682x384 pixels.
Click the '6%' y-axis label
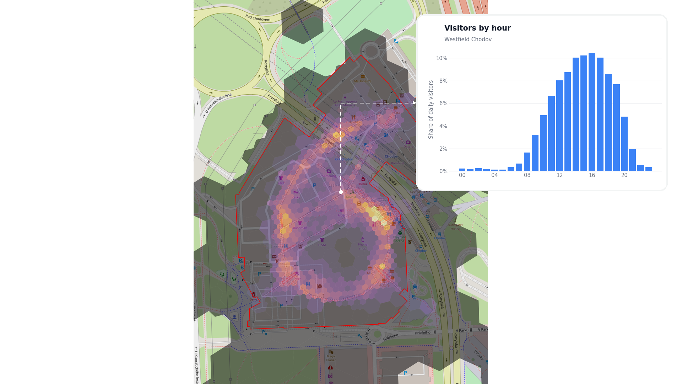[443, 103]
